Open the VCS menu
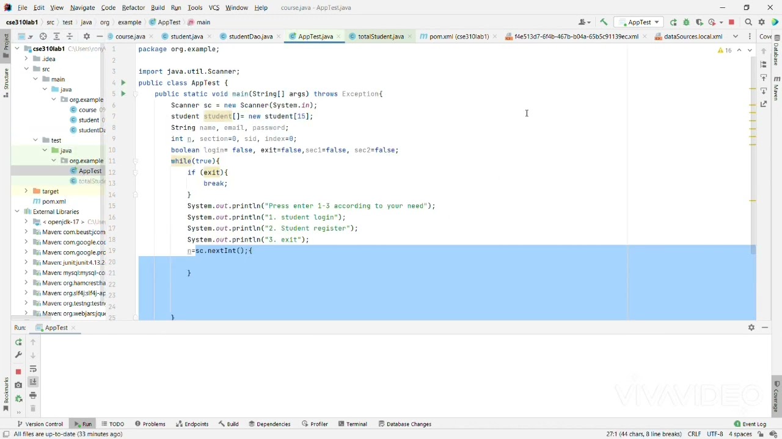 [214, 7]
